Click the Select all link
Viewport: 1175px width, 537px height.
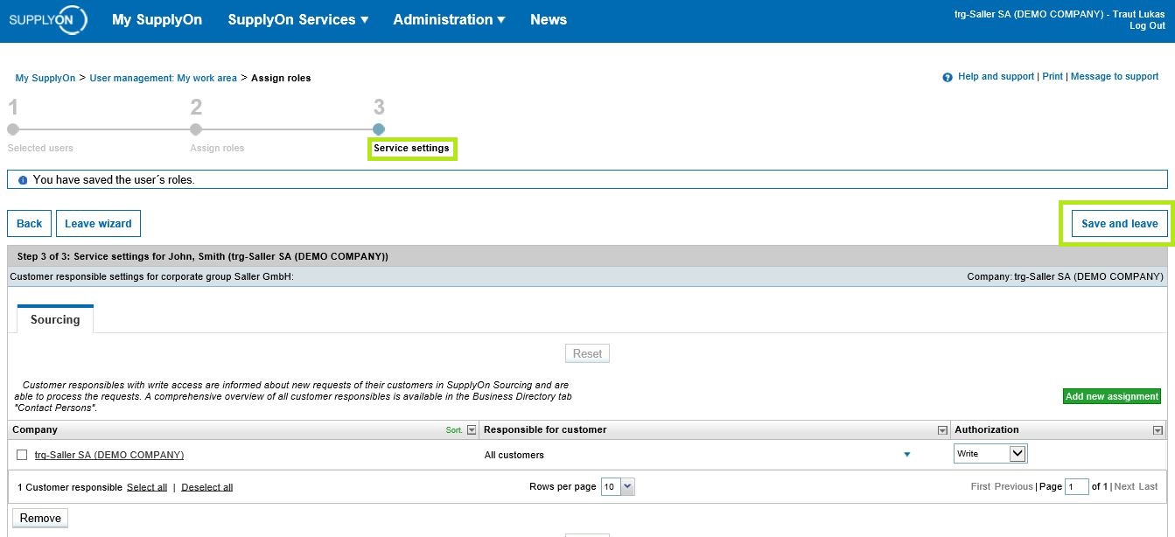pyautogui.click(x=147, y=487)
